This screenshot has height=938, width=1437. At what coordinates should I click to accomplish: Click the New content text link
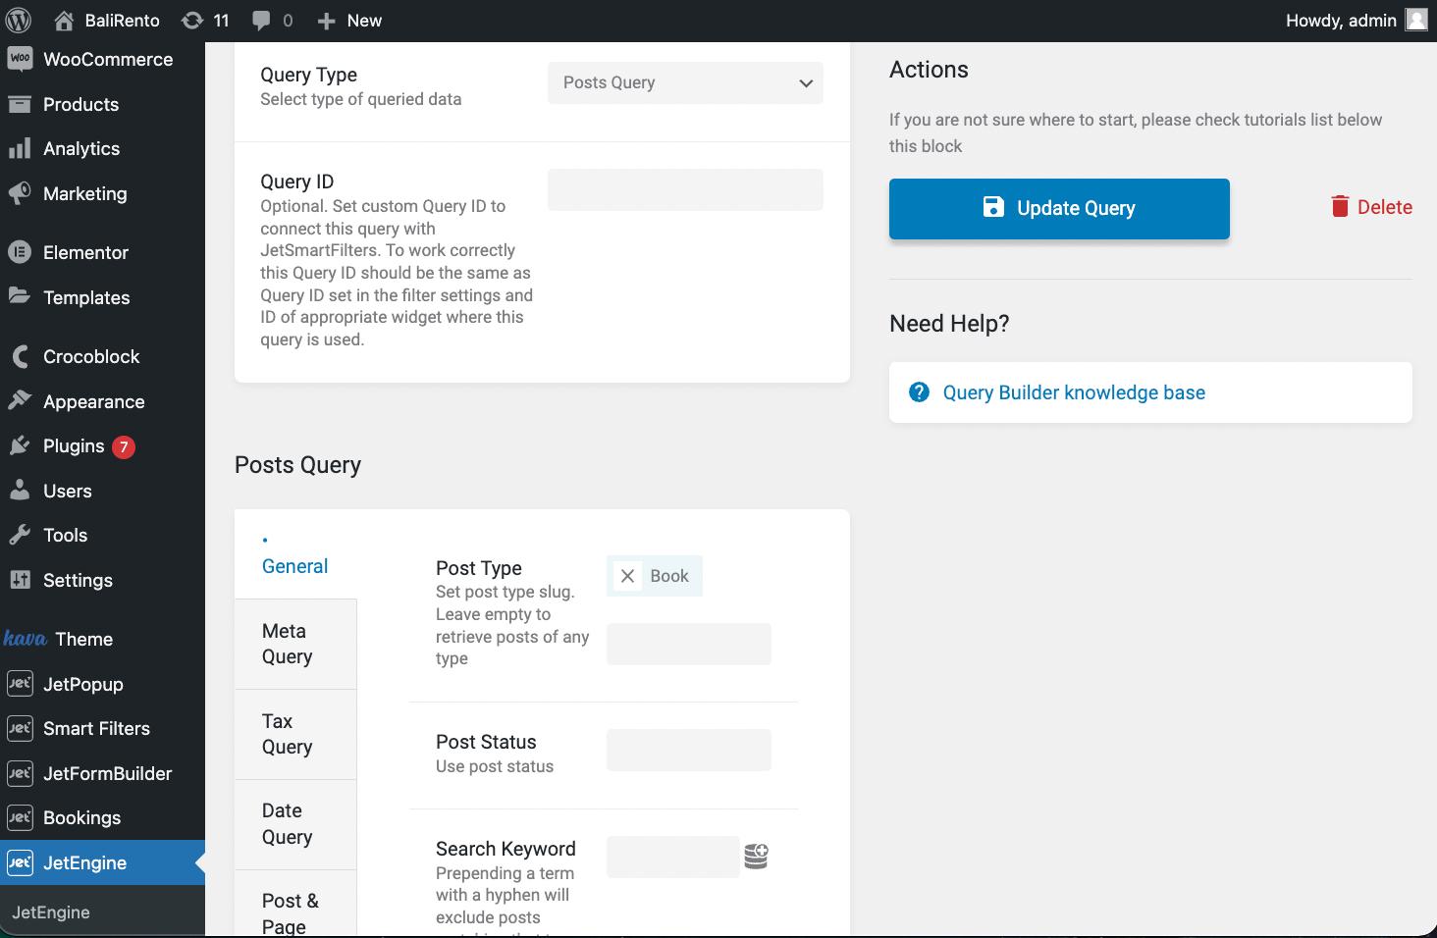pos(364,21)
